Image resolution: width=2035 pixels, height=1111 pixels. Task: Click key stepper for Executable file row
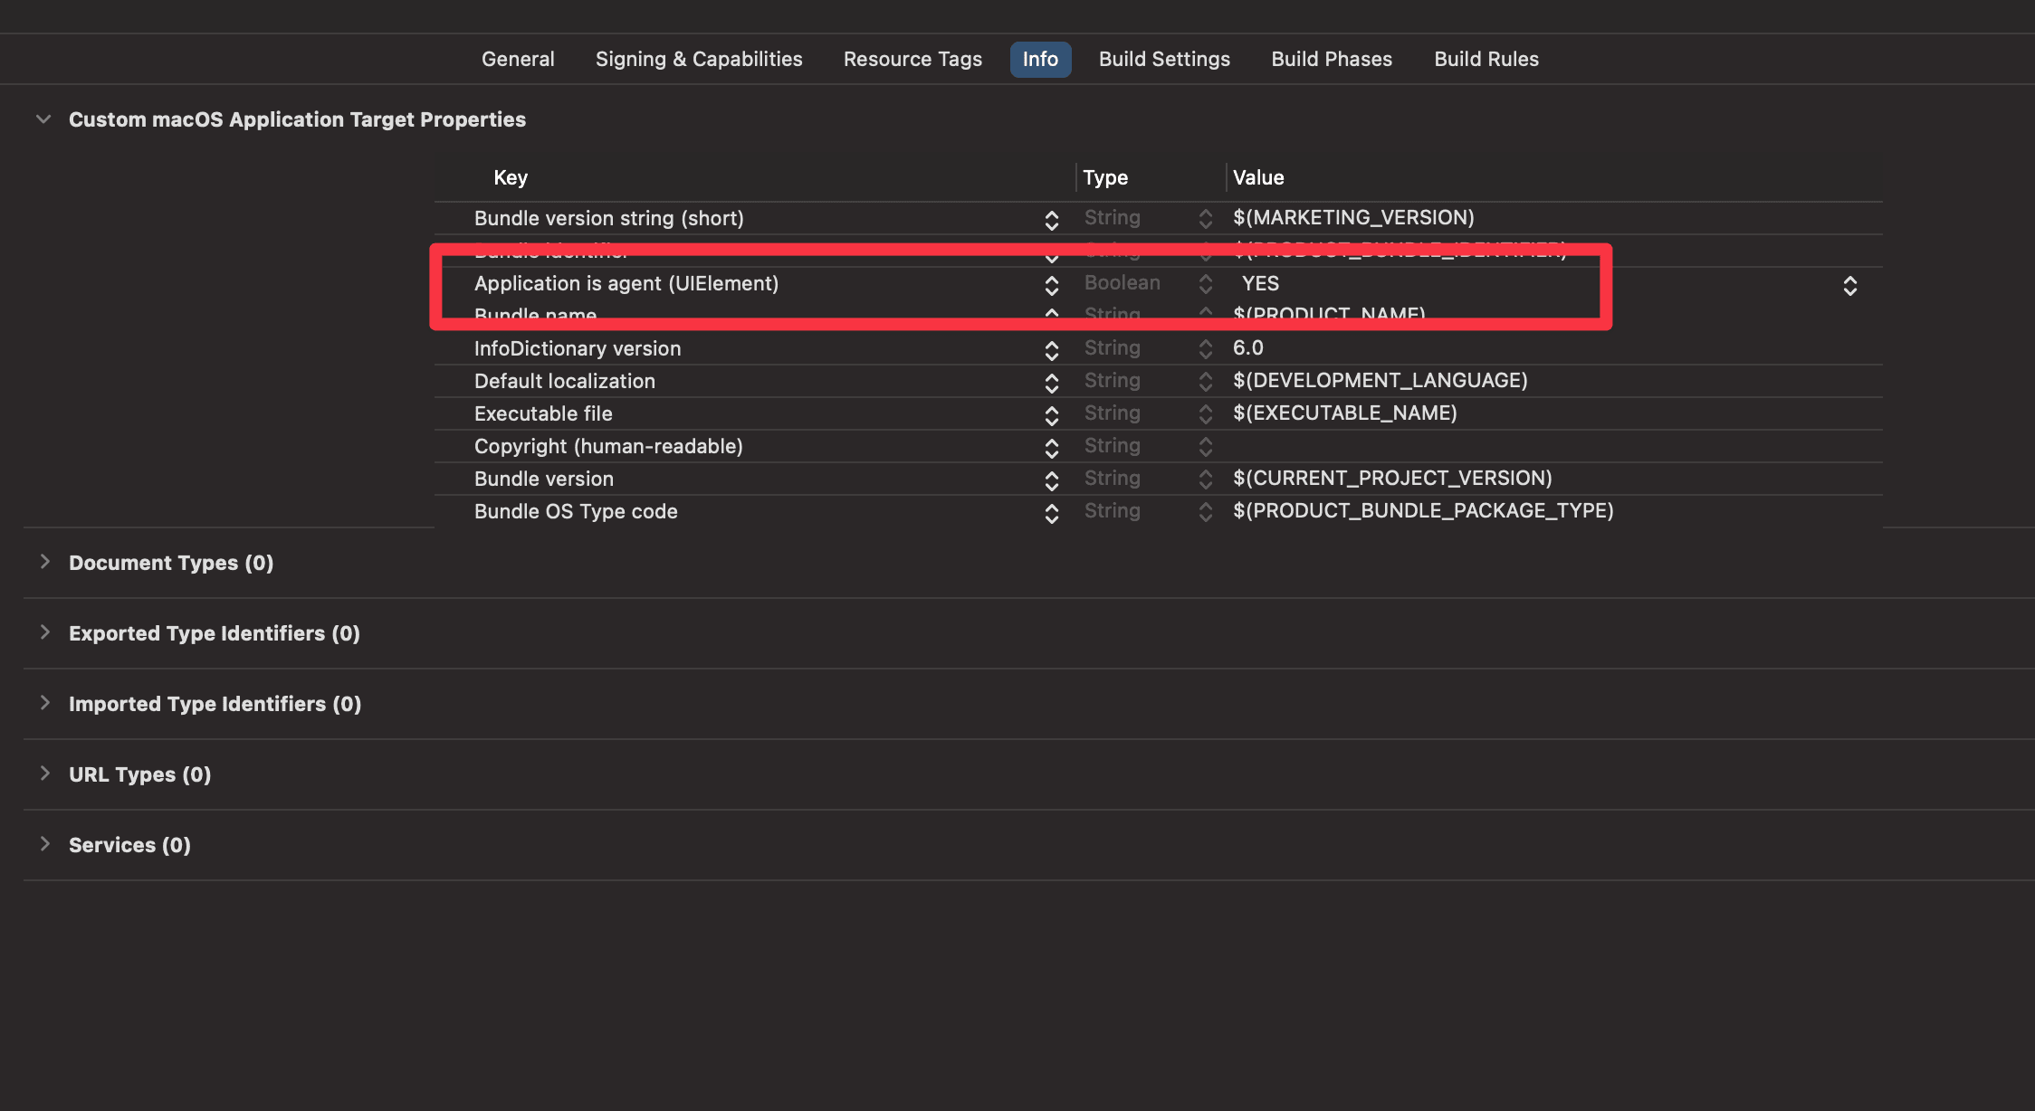point(1051,415)
